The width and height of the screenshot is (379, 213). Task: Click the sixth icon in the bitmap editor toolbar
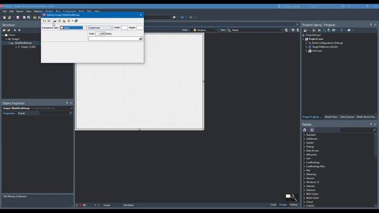click(69, 21)
